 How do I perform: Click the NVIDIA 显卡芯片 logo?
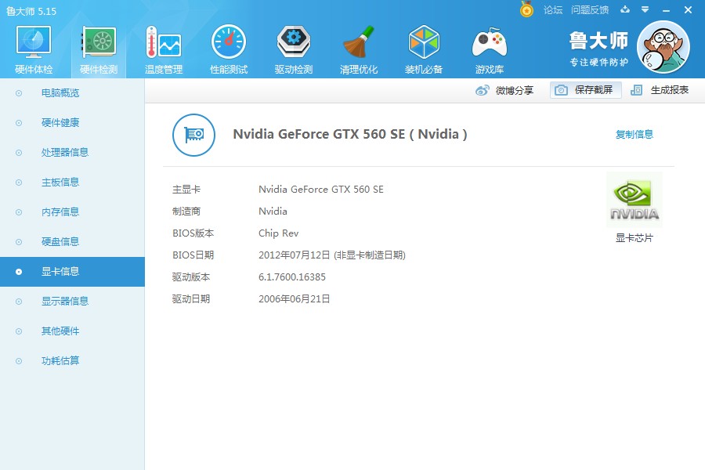point(634,200)
